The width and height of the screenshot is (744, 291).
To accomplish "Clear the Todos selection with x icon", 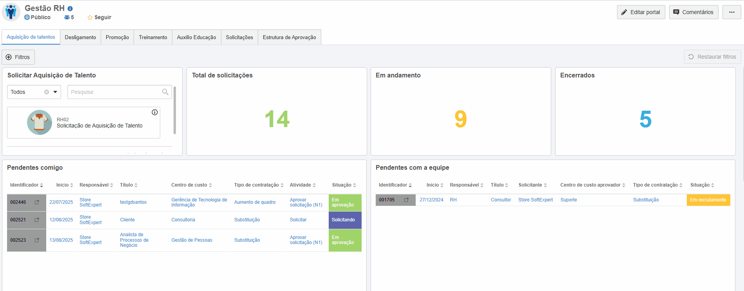I will (x=47, y=92).
